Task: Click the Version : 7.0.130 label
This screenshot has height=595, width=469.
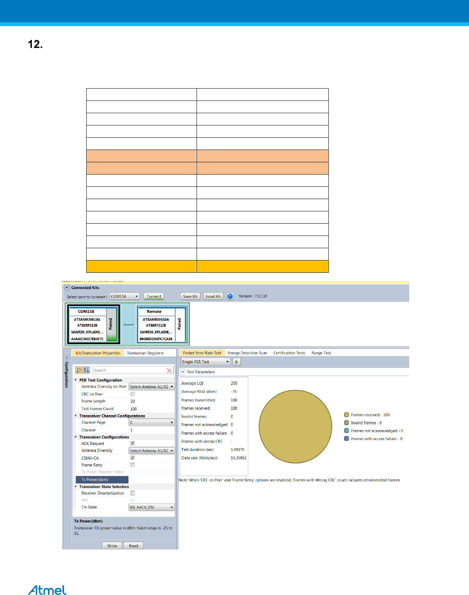Action: click(253, 296)
